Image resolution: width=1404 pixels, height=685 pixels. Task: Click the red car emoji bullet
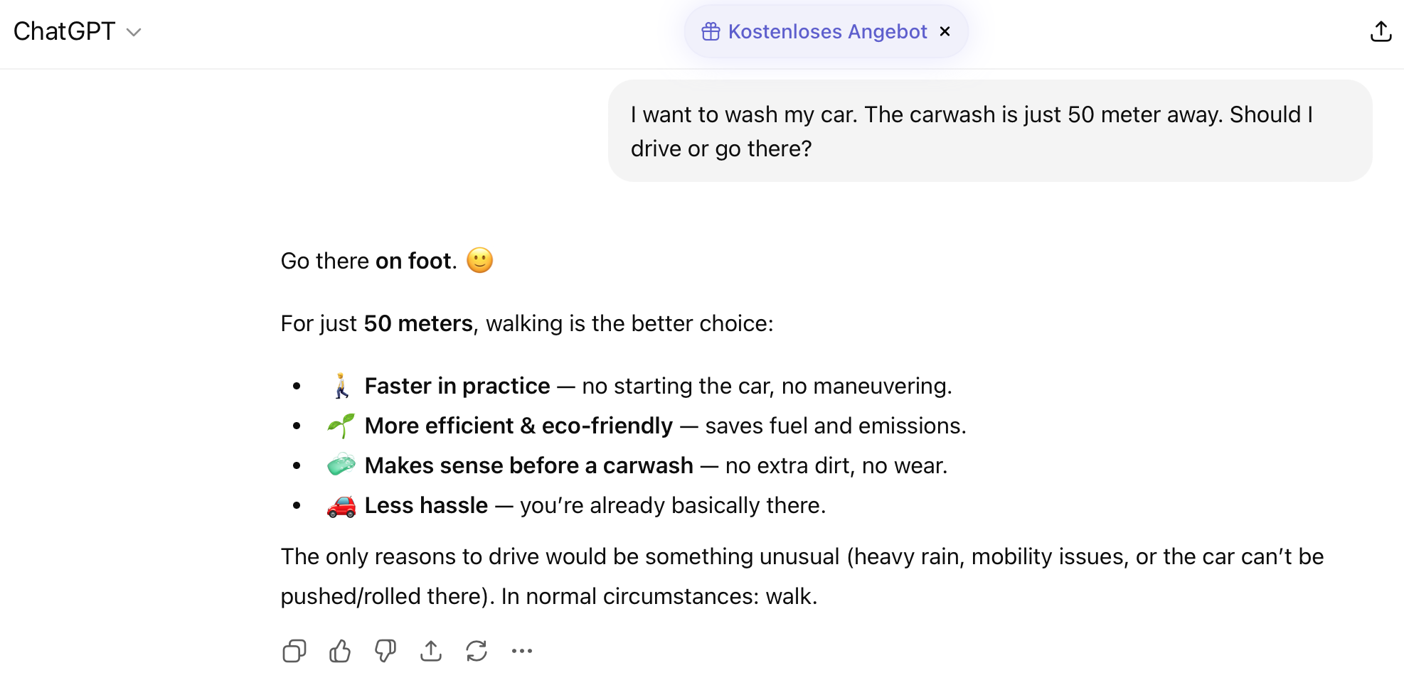pos(341,506)
